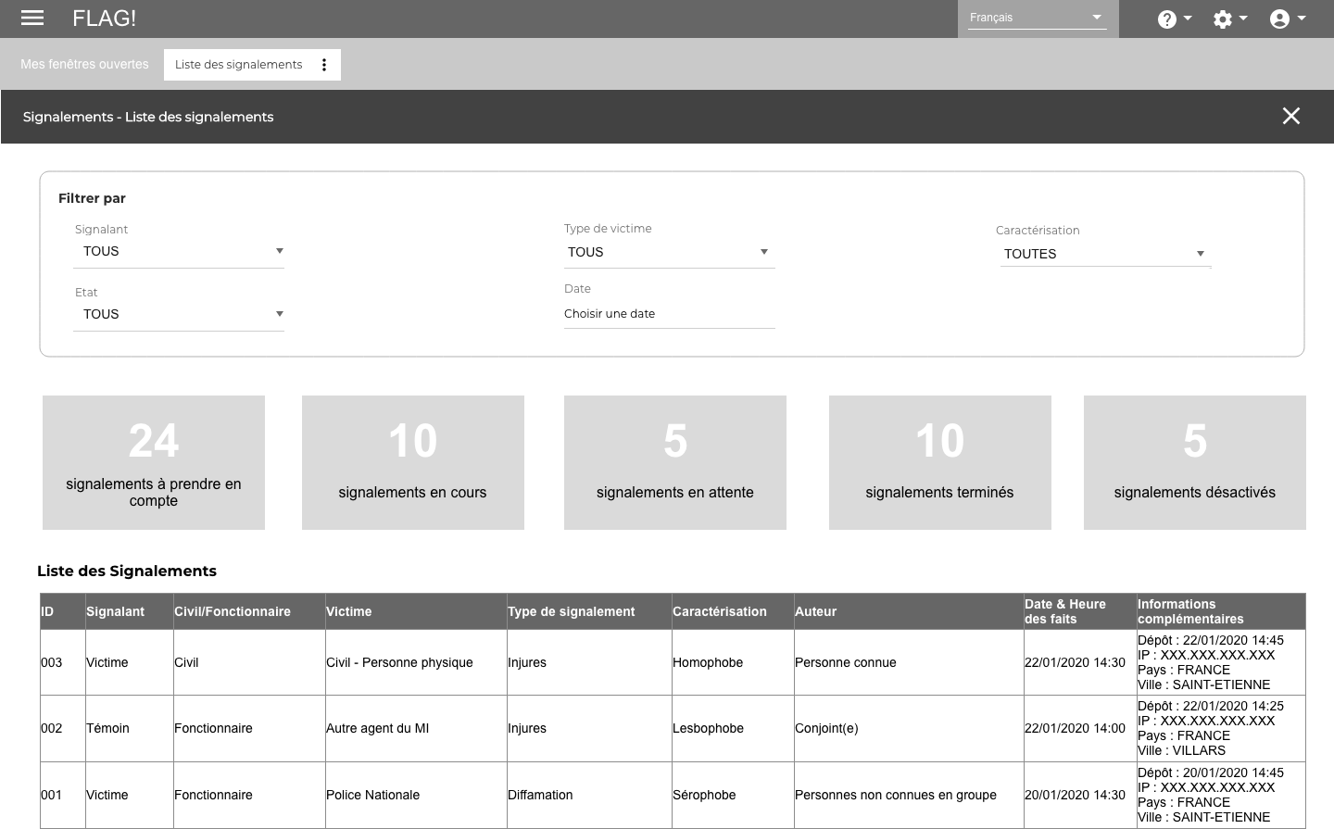
Task: Close the Signalements panel with X
Action: (x=1290, y=116)
